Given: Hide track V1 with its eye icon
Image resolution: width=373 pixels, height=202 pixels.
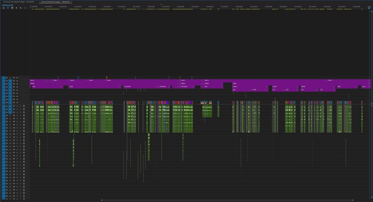Looking at the screenshot, I should coord(17,103).
